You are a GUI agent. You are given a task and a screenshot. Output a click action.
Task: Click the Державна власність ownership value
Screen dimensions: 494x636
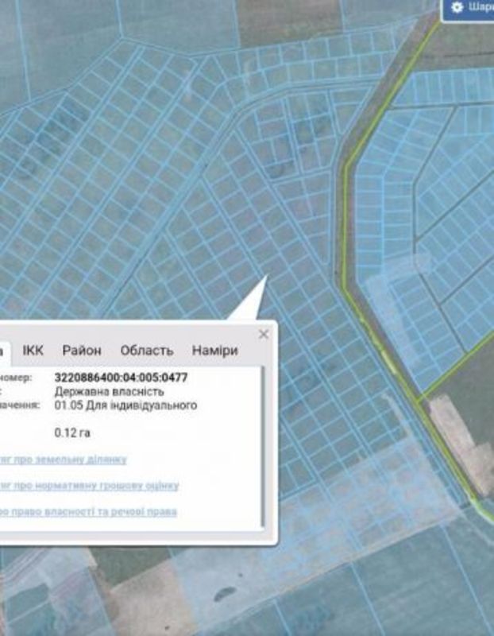pos(109,391)
